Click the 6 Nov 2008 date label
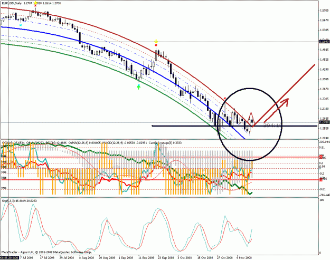This screenshot has height=260, width=330. point(244,258)
